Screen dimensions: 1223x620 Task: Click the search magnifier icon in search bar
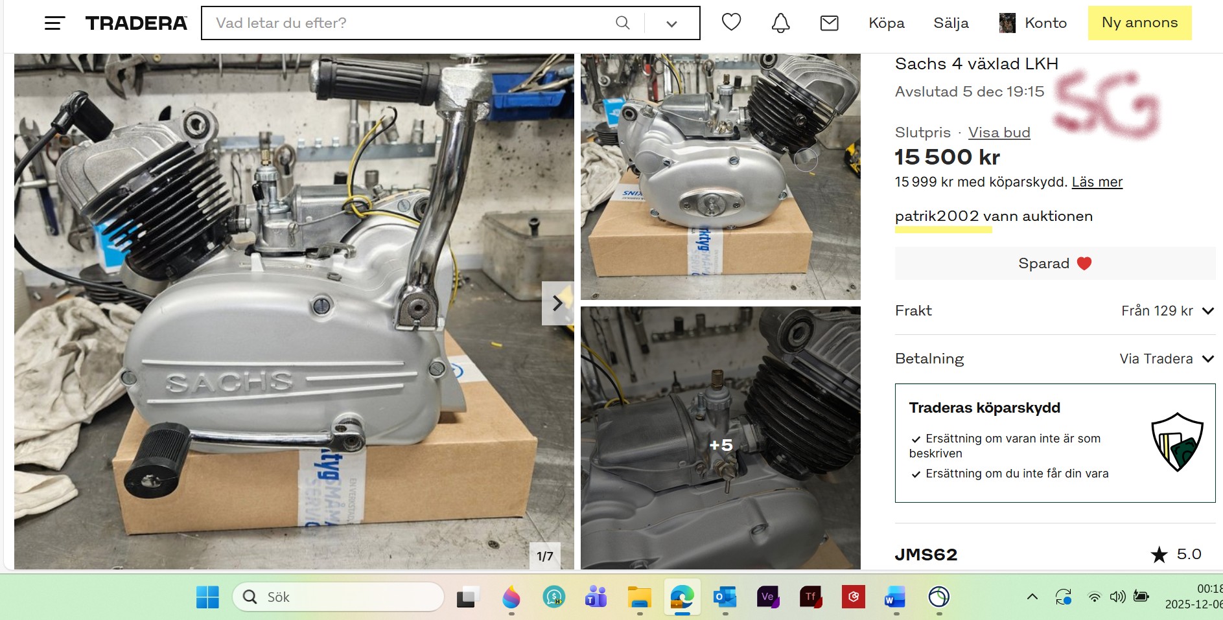pyautogui.click(x=622, y=23)
